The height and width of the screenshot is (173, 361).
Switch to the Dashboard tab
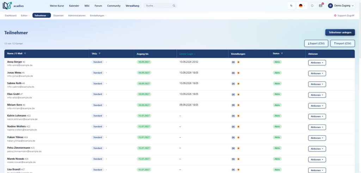click(x=11, y=15)
